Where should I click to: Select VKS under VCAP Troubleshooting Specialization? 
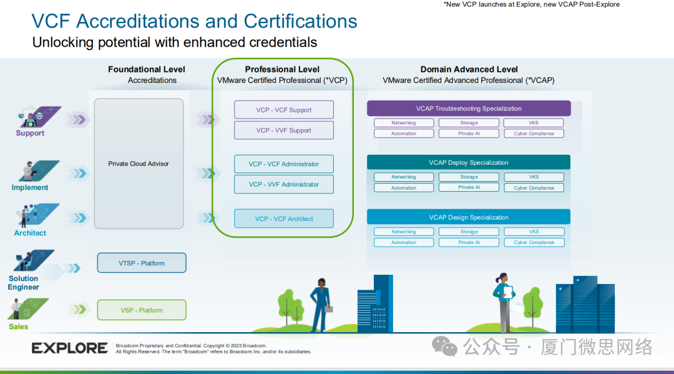534,122
